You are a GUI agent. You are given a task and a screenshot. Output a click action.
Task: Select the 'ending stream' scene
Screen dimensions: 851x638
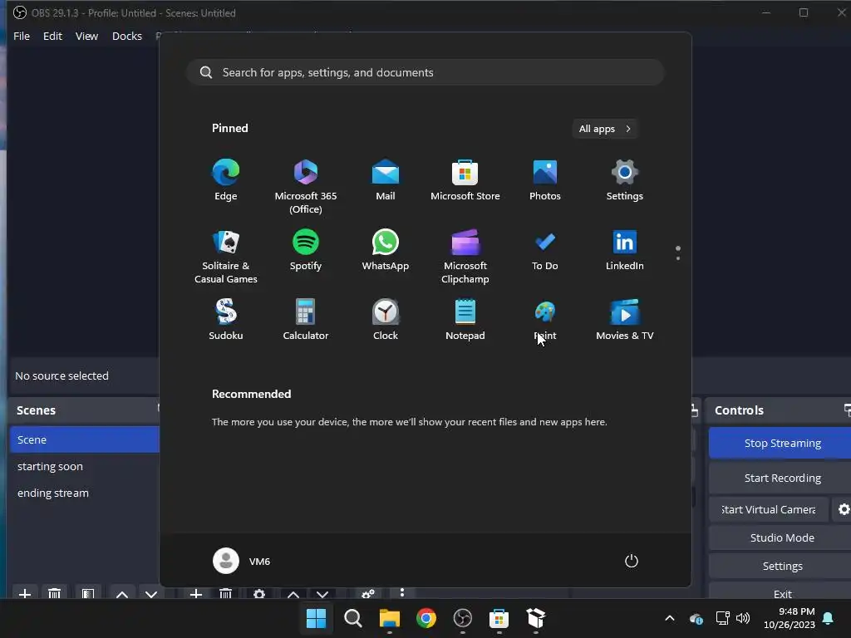point(85,493)
